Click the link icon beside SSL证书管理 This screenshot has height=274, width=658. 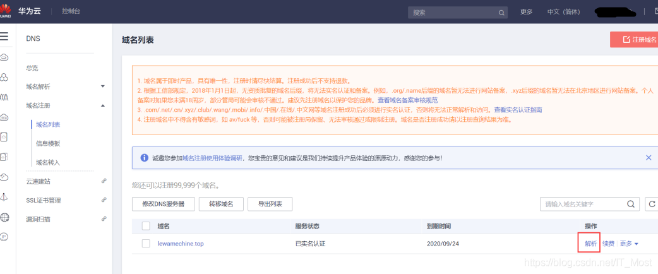[104, 200]
